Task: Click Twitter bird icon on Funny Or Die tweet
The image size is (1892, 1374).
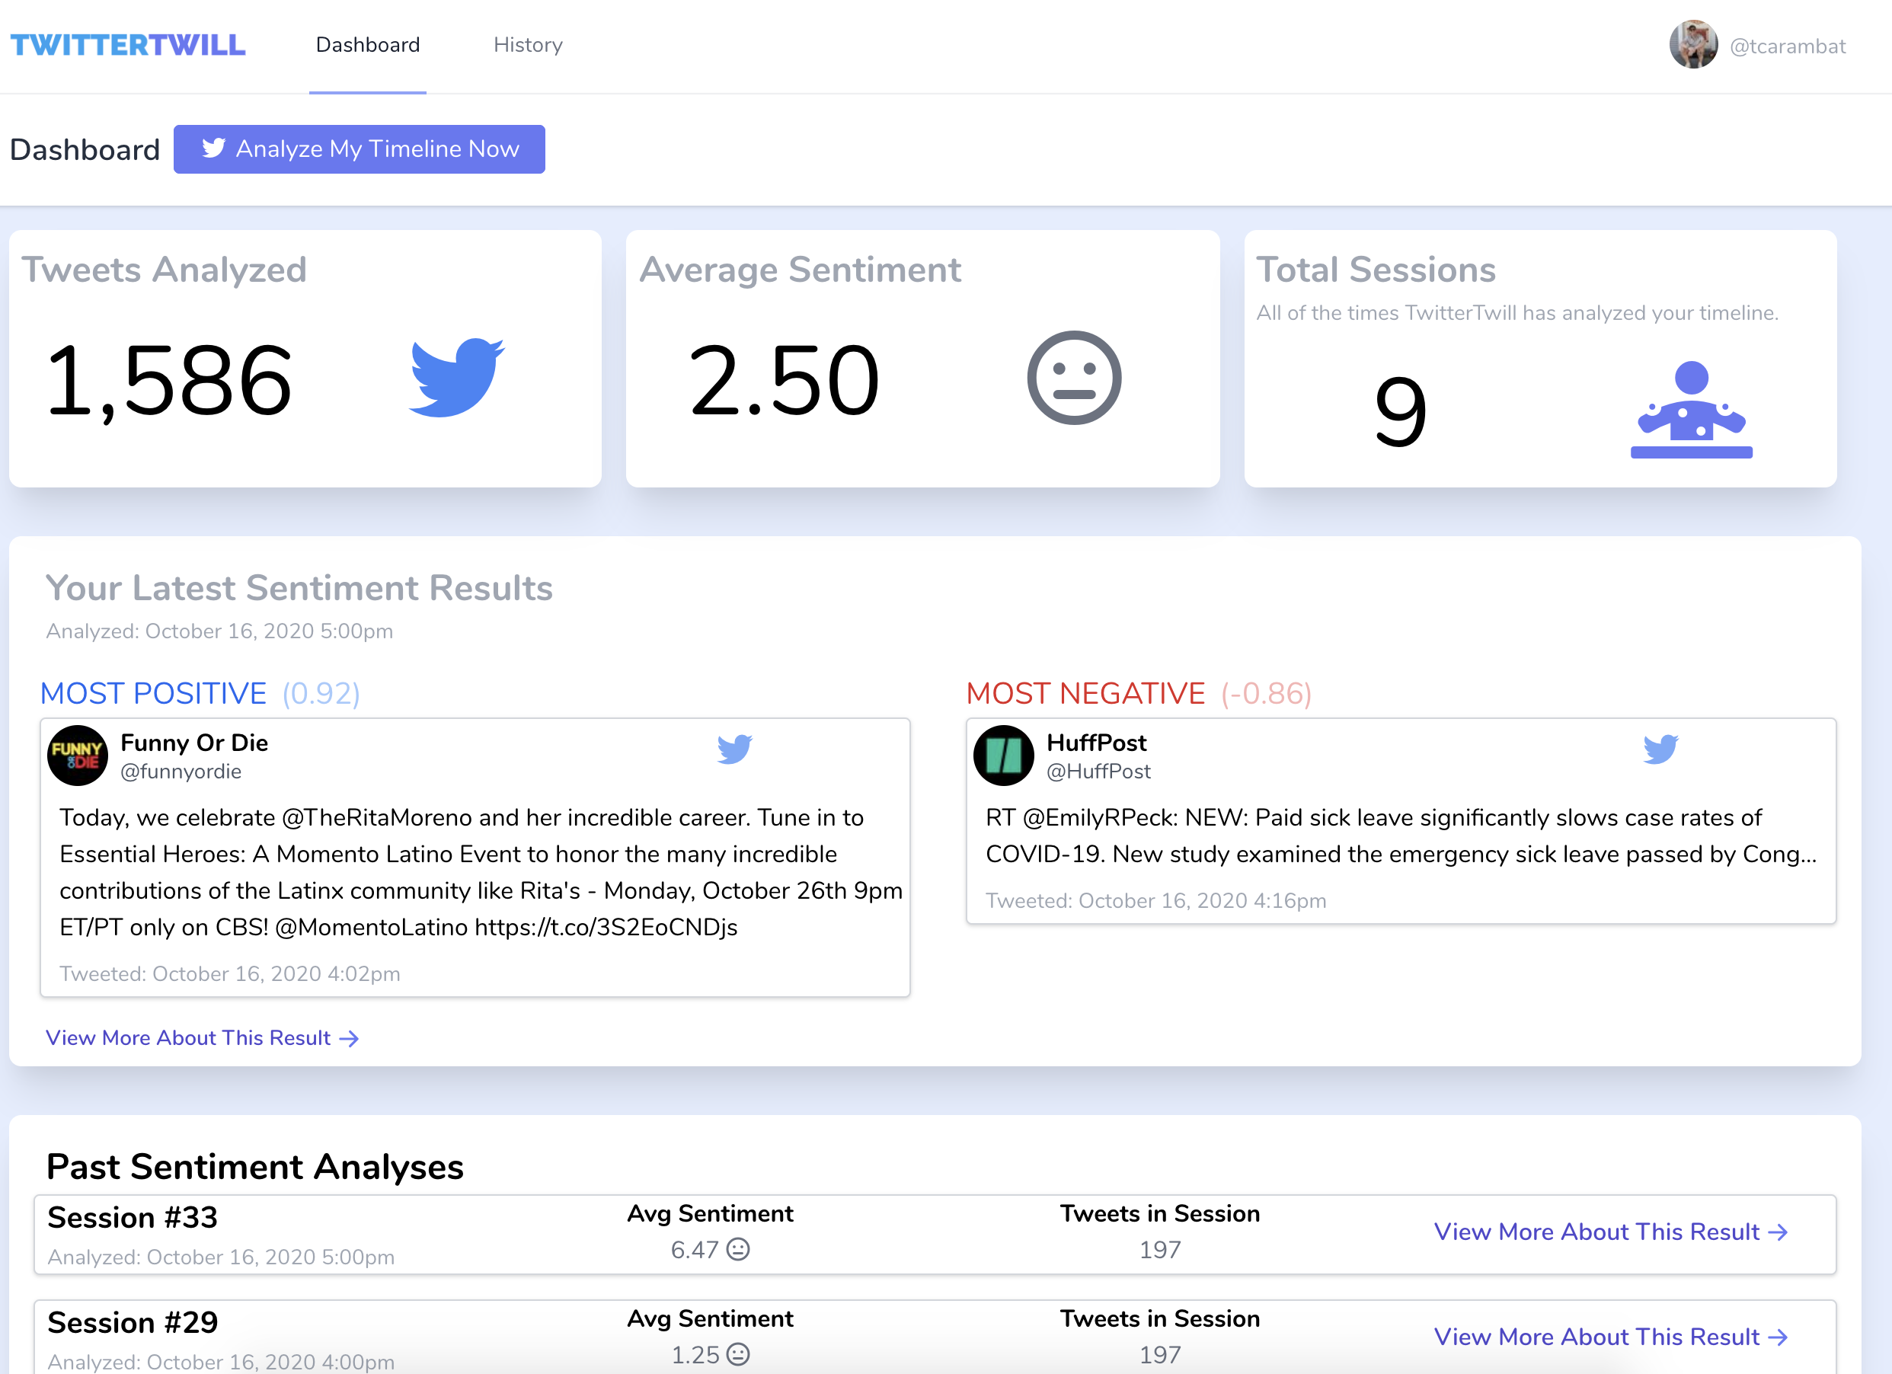Action: [x=734, y=749]
